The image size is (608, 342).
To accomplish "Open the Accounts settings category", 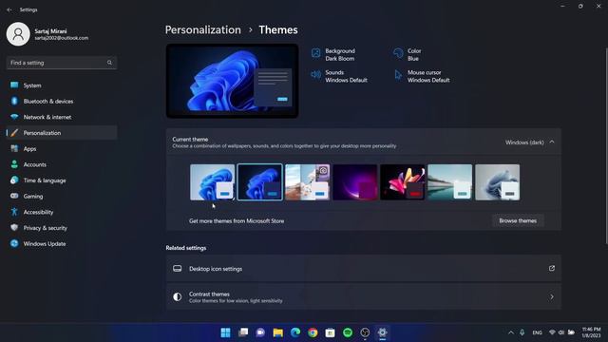I will [x=62, y=164].
